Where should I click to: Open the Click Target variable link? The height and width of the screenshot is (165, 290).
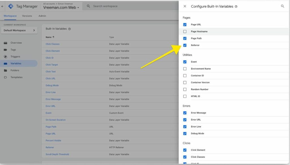pos(52,65)
